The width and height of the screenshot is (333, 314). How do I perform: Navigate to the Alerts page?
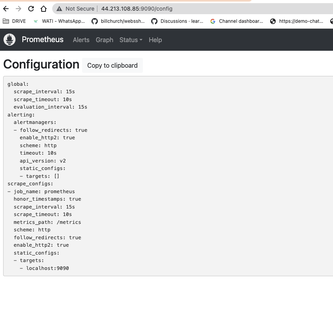(x=81, y=40)
